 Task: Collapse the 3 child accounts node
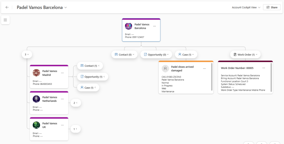point(27,55)
